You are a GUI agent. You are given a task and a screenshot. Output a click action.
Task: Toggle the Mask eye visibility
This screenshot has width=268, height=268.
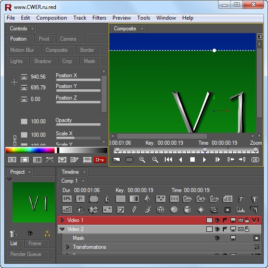[x=217, y=238]
